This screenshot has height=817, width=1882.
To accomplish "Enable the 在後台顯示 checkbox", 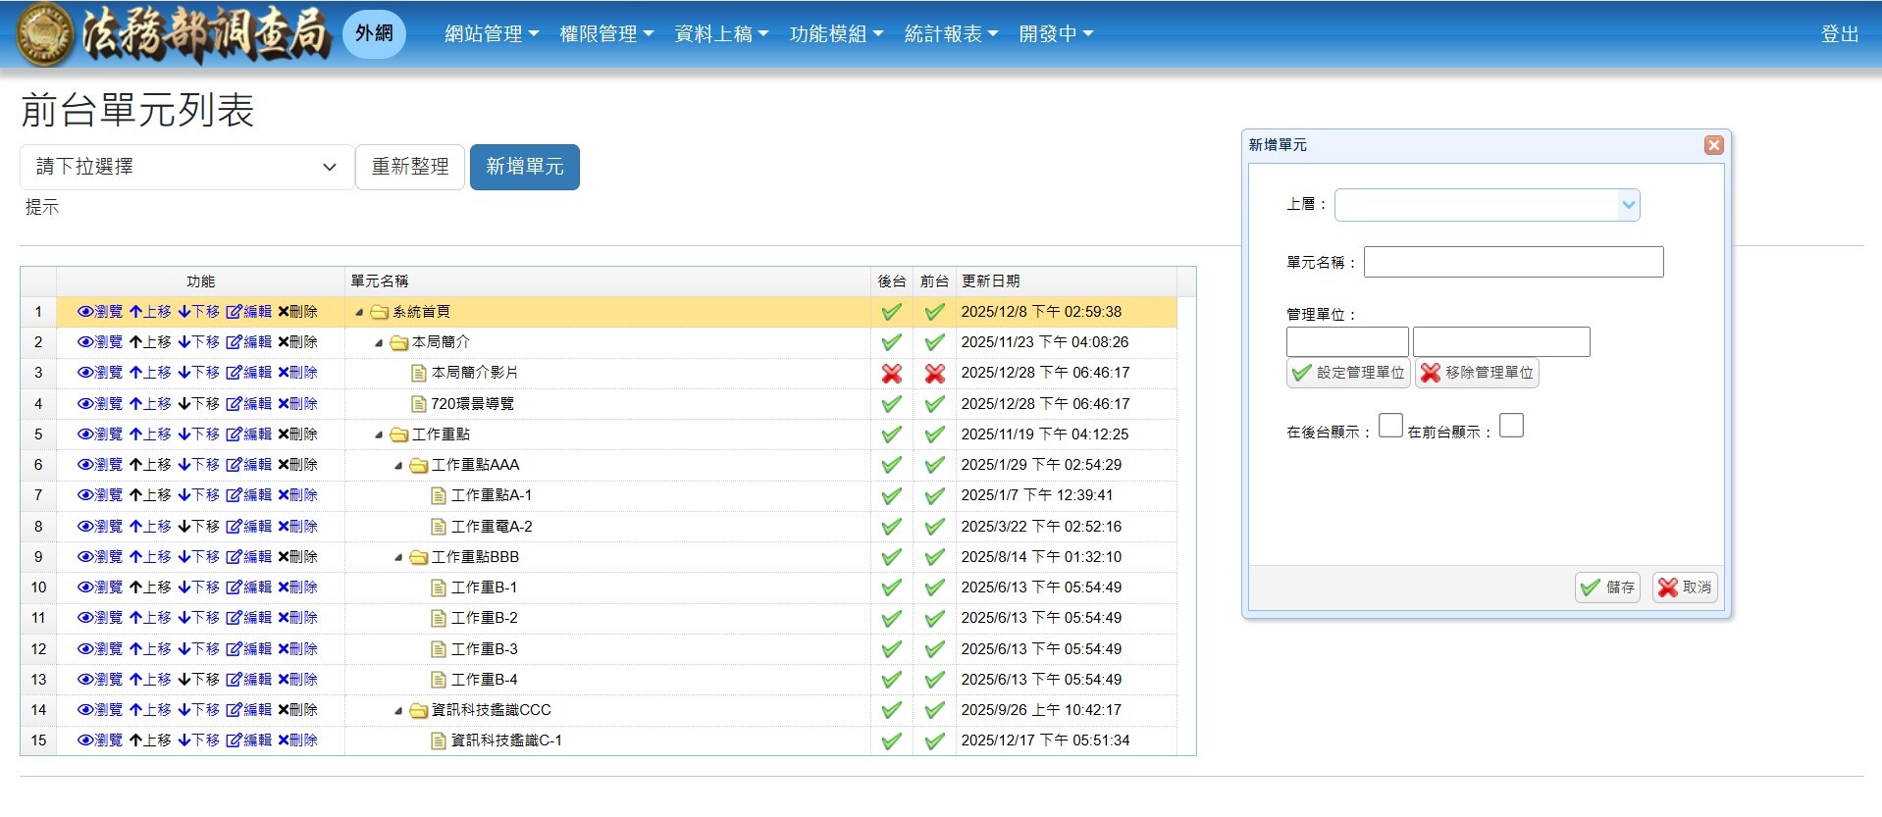I will (x=1389, y=426).
